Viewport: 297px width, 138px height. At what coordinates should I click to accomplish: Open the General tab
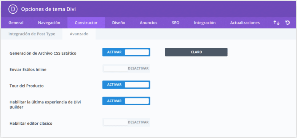coord(16,23)
